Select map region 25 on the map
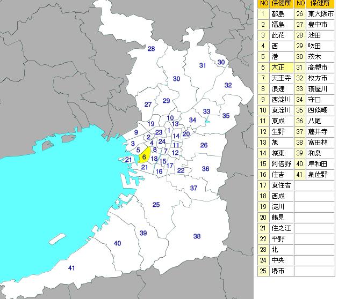The width and height of the screenshot is (338, 299). click(x=156, y=204)
